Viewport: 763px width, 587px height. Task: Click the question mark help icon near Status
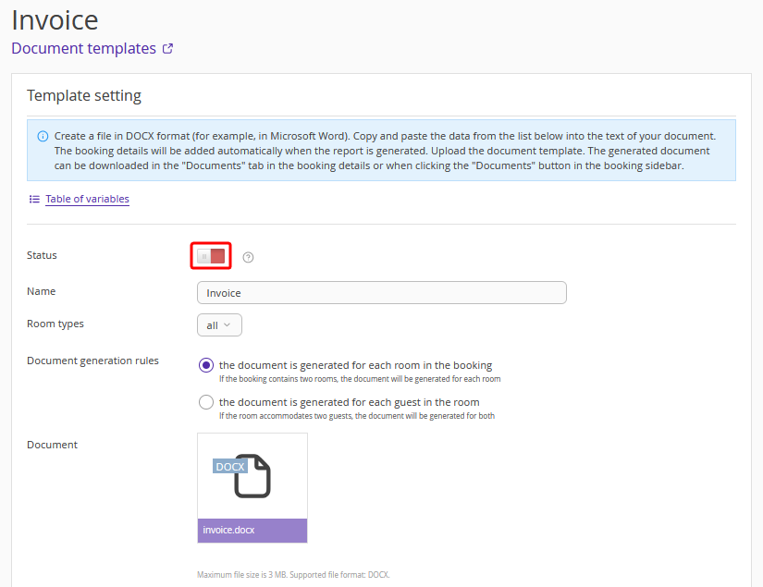coord(248,257)
